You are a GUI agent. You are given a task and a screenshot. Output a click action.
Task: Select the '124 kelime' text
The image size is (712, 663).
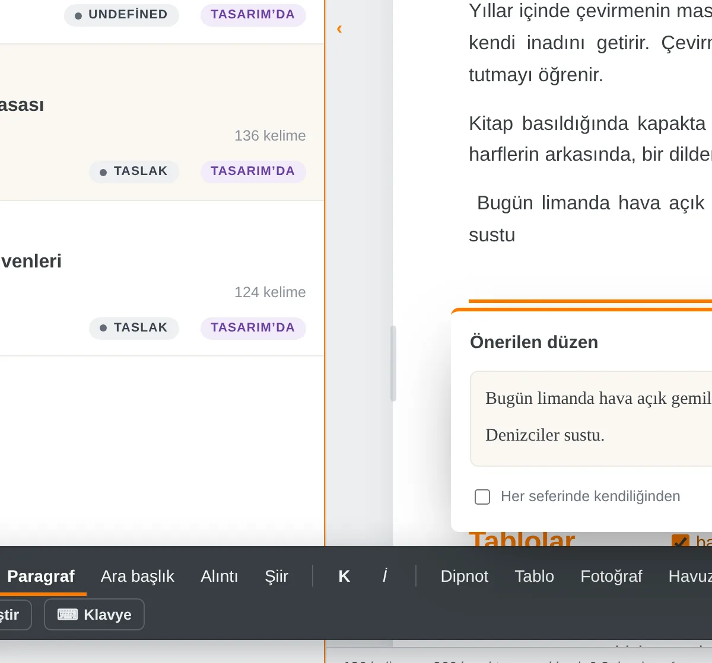(x=270, y=292)
